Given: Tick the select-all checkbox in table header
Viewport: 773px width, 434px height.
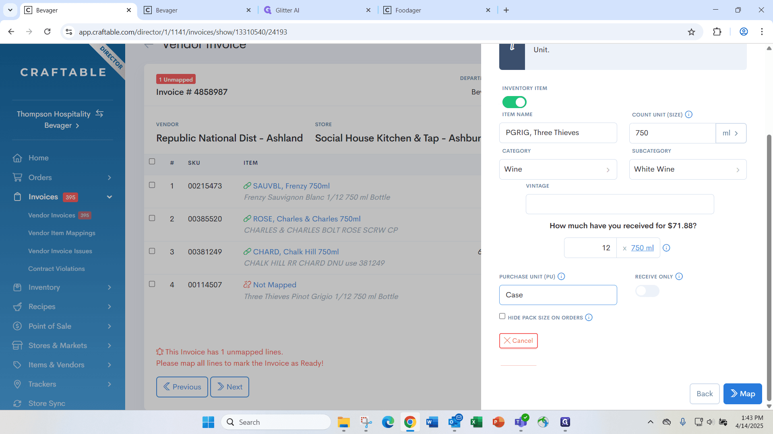Looking at the screenshot, I should coord(152,162).
